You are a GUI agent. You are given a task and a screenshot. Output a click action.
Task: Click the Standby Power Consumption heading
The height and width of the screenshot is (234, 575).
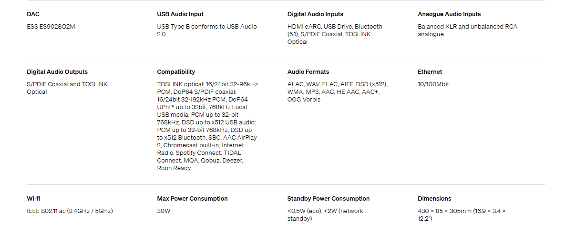pos(329,199)
